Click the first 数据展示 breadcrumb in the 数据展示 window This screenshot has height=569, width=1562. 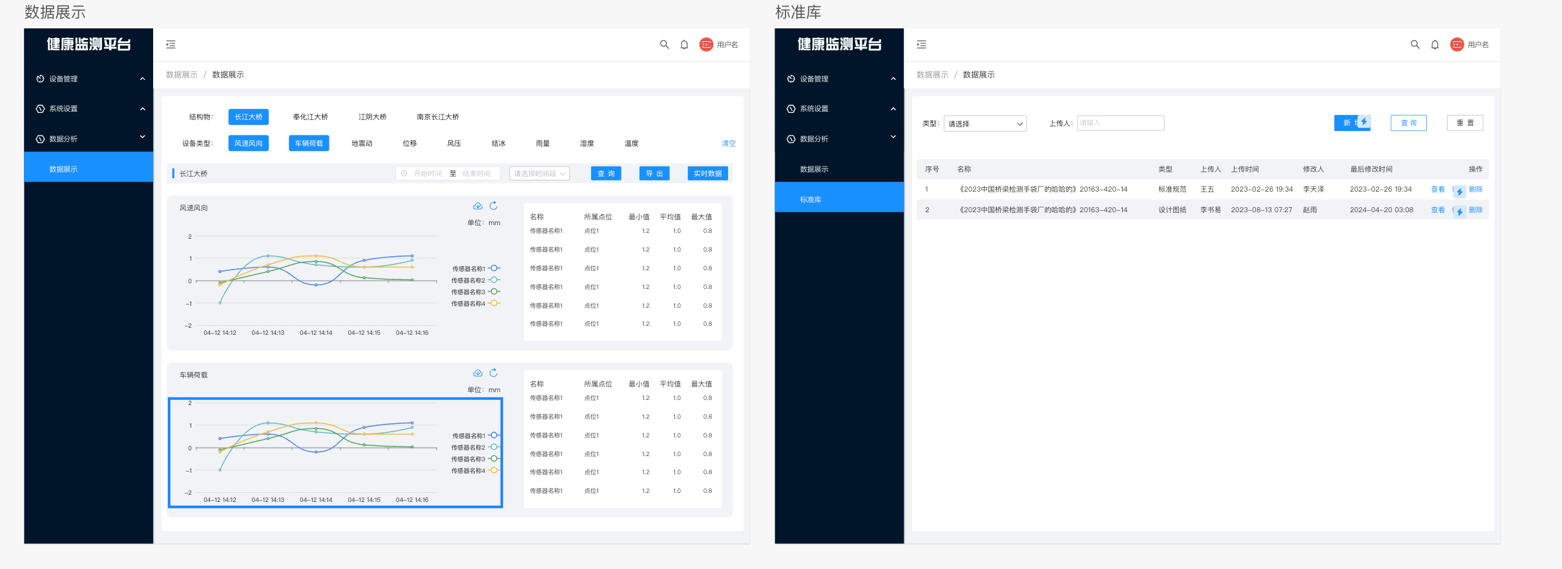182,75
